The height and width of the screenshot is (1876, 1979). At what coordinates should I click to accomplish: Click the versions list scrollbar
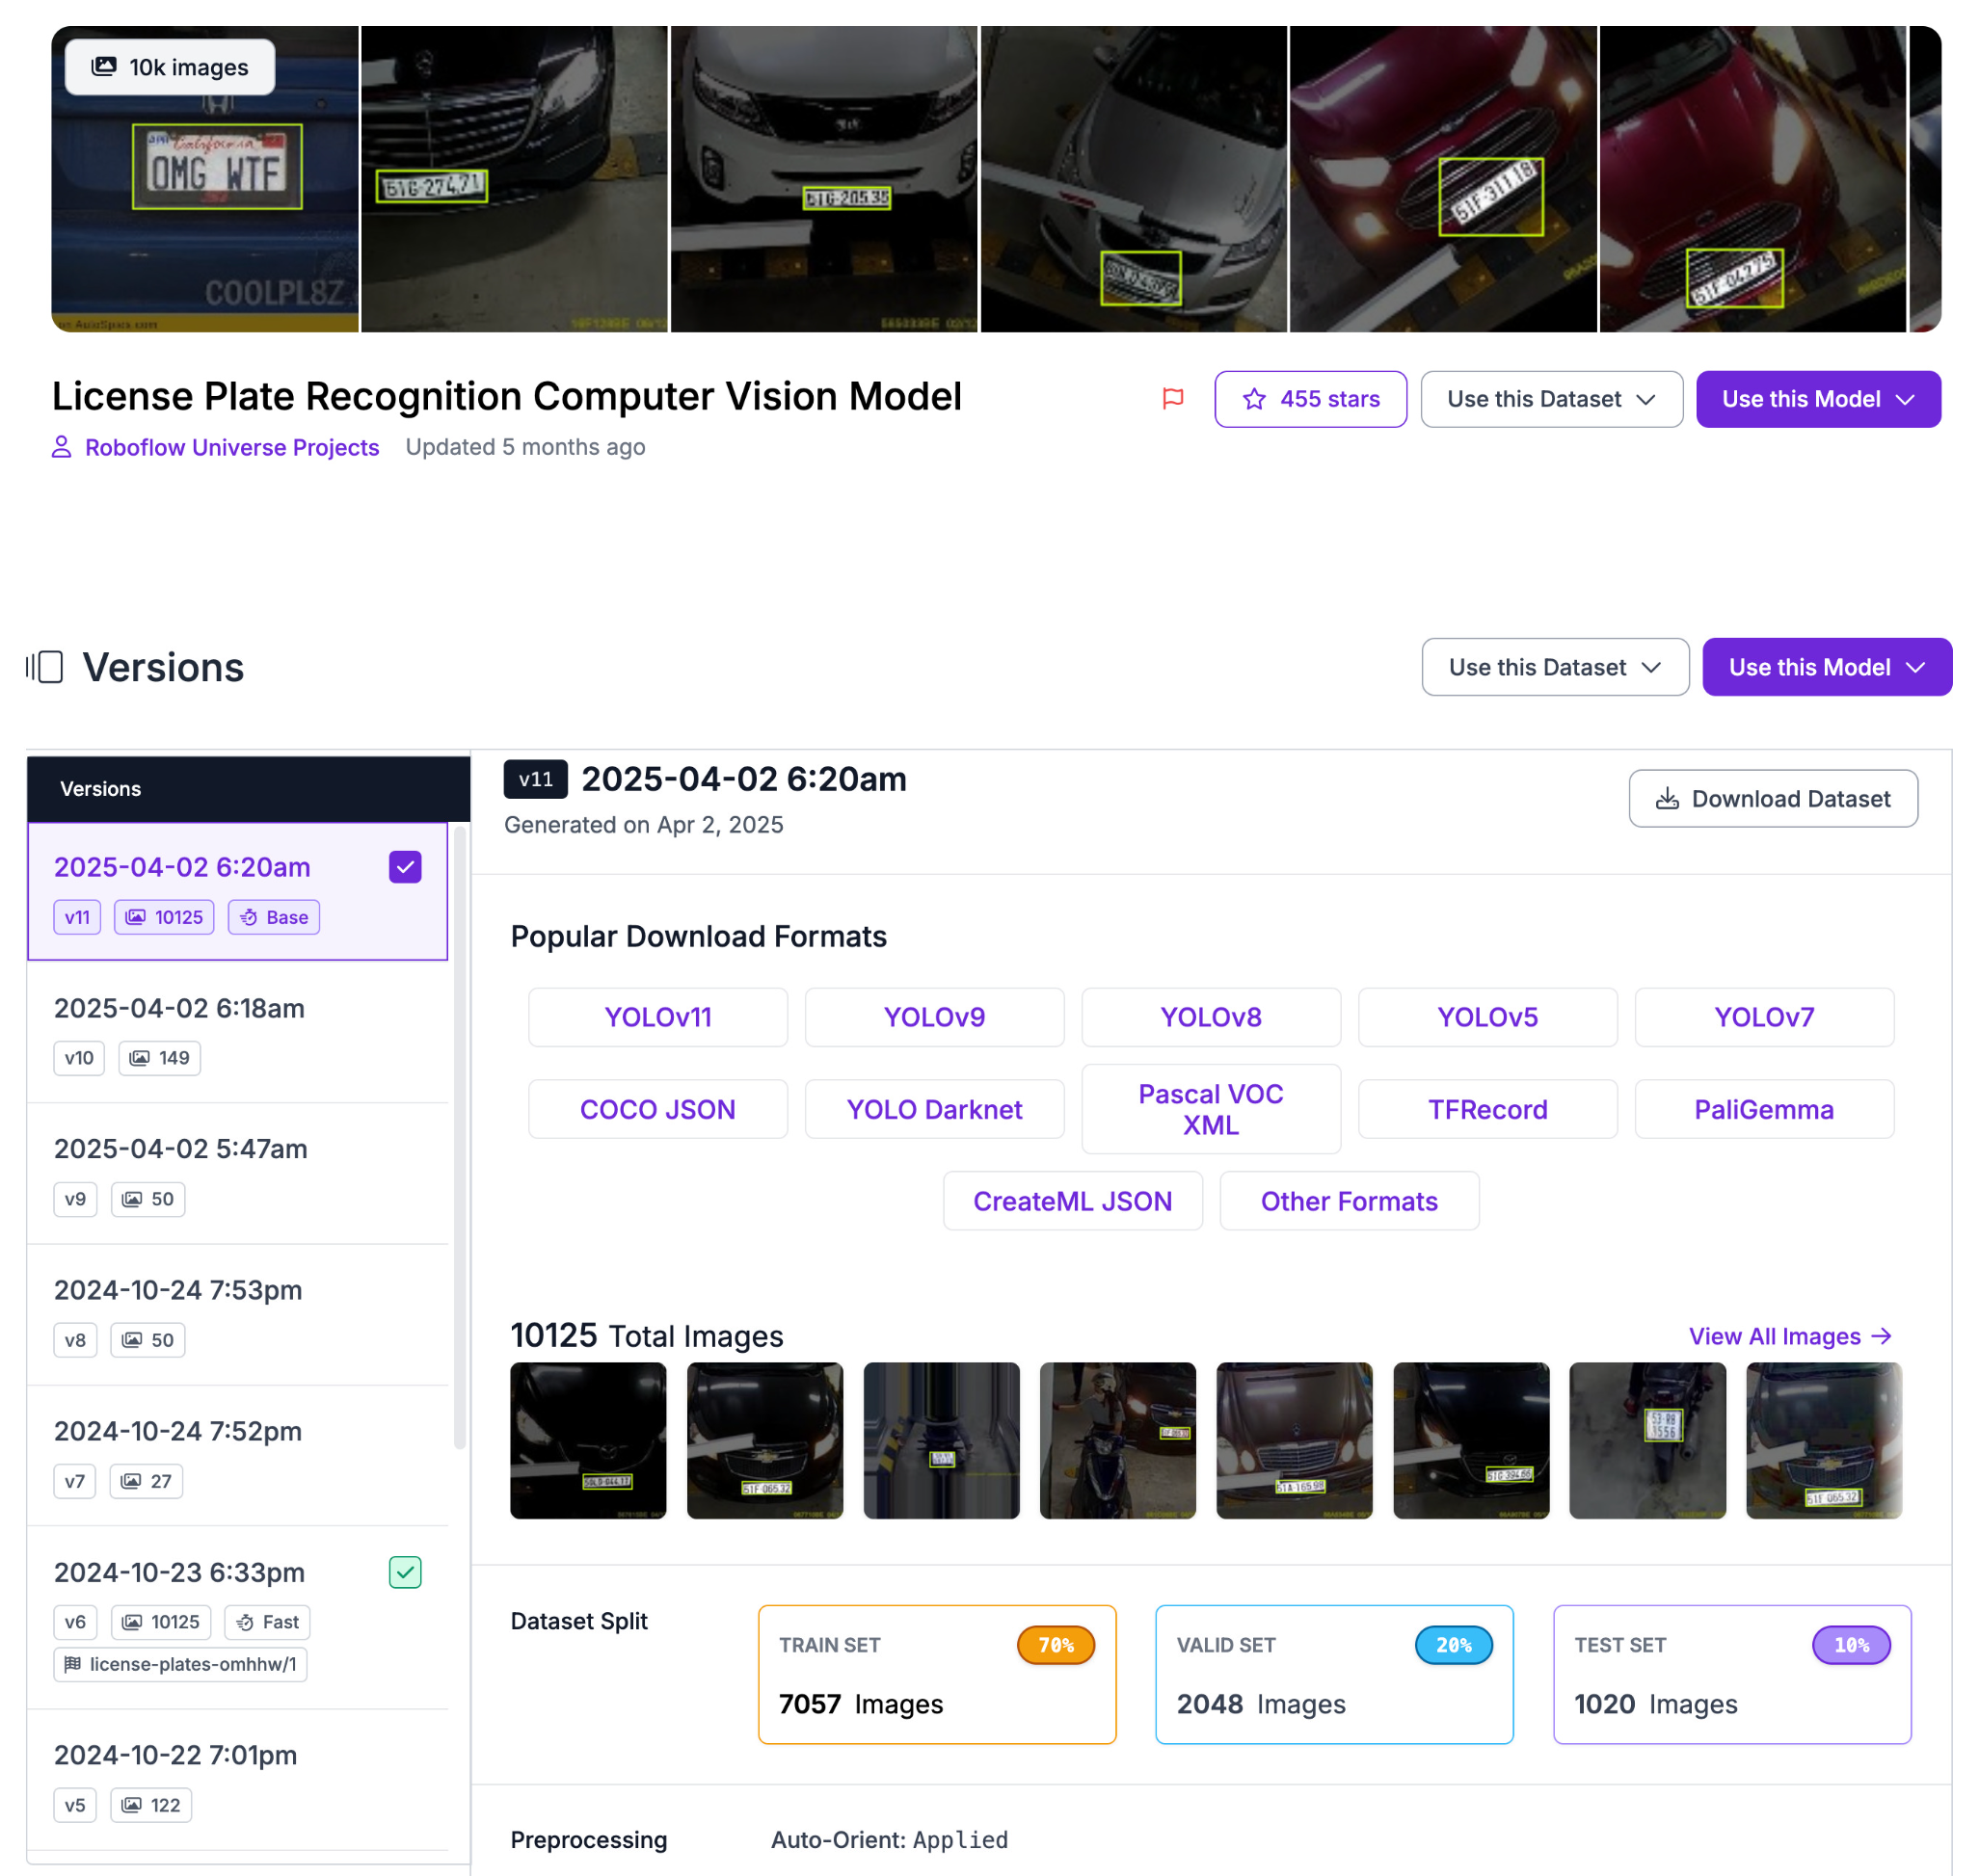tap(459, 1135)
